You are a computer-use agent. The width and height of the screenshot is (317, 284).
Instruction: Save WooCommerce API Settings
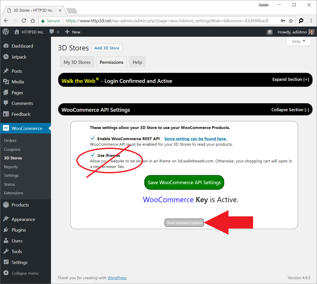click(x=184, y=182)
